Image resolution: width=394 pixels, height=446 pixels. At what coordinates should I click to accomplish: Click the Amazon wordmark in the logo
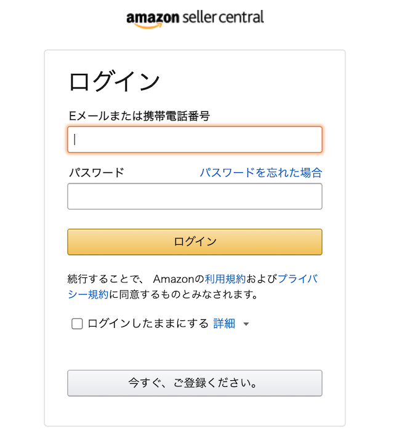[153, 17]
